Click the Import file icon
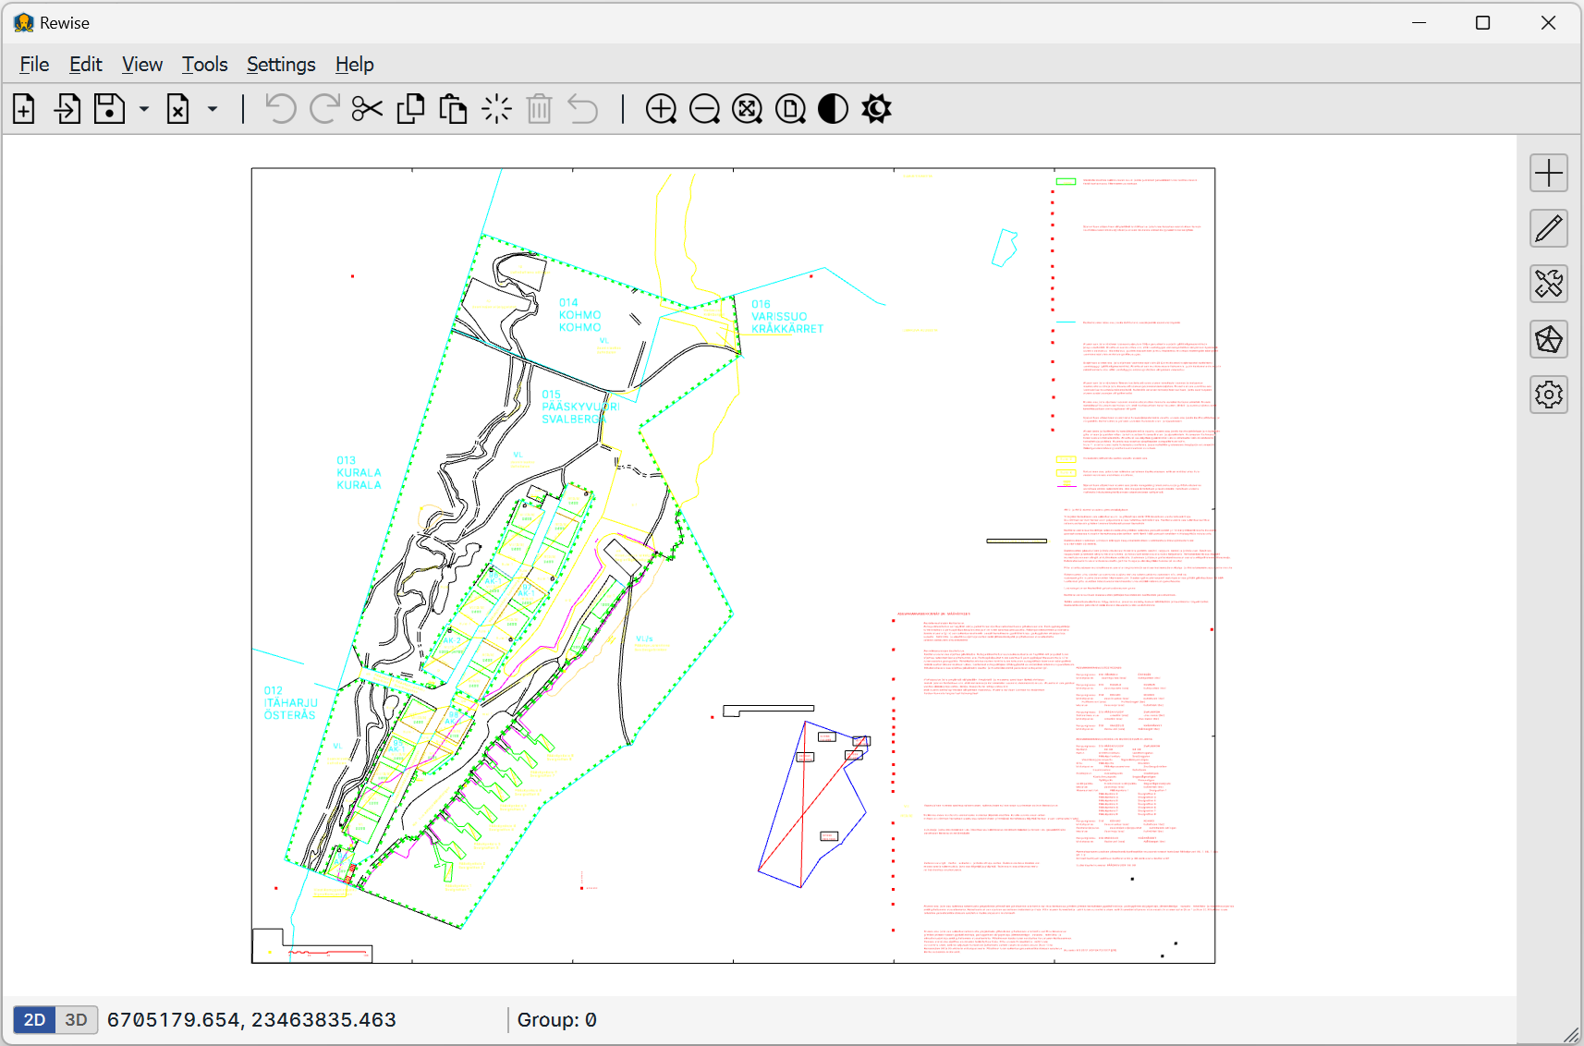The height and width of the screenshot is (1046, 1584). [x=67, y=109]
